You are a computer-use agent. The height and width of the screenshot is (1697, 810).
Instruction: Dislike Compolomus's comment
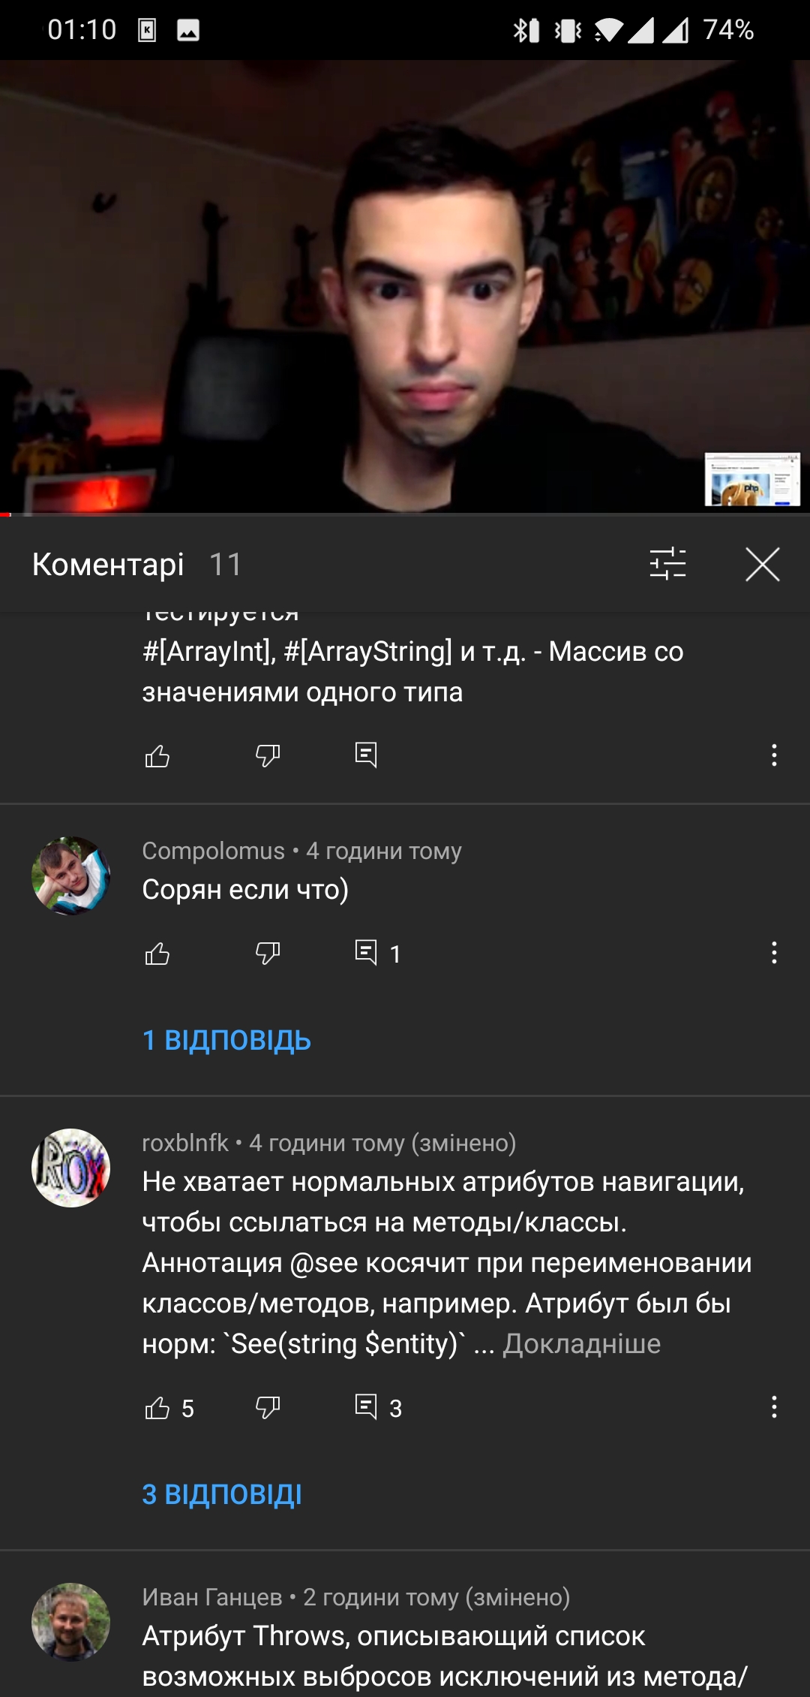(x=267, y=954)
